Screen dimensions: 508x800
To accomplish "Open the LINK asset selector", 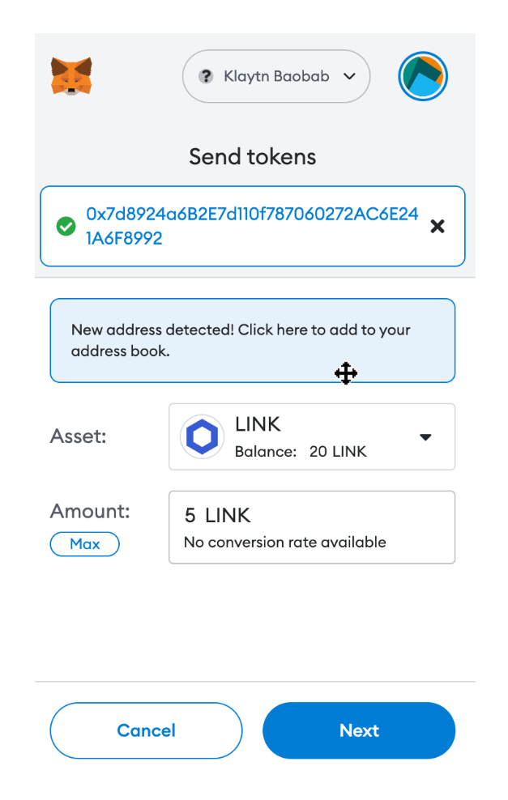I will (312, 436).
